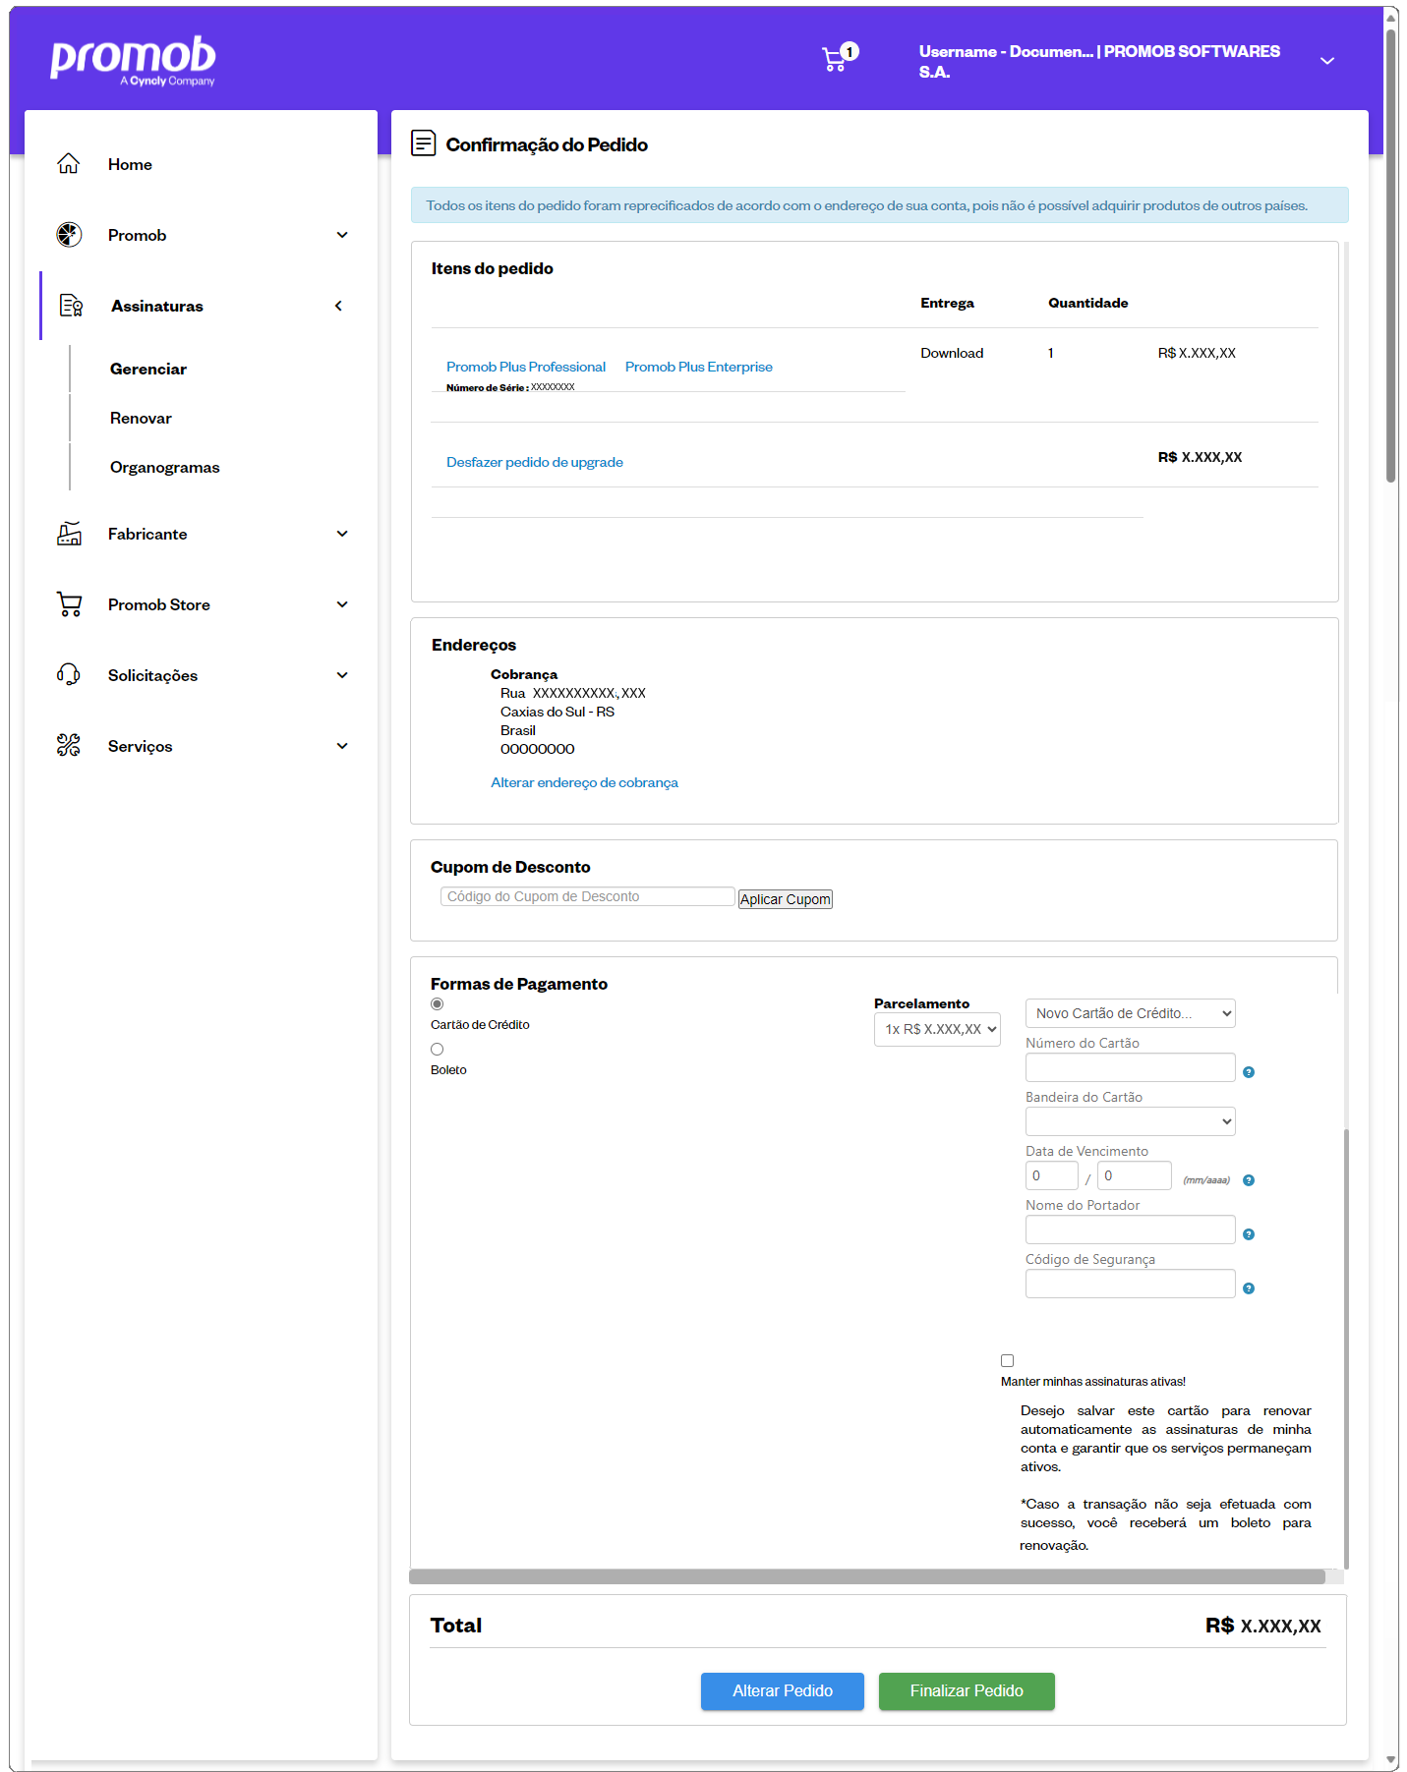Click the Promob Store cart icon
The image size is (1407, 1772).
(x=69, y=604)
